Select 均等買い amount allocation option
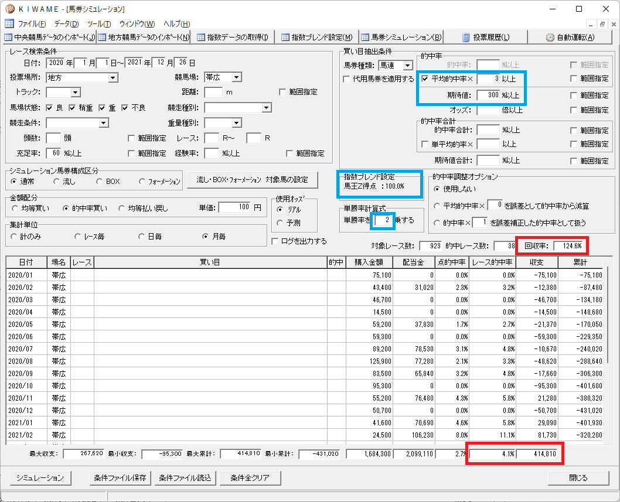The height and width of the screenshot is (502, 620). pyautogui.click(x=15, y=208)
